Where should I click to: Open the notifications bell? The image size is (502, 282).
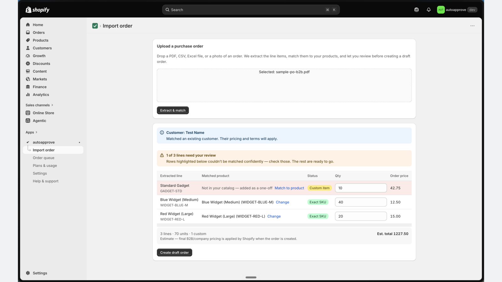(x=429, y=10)
